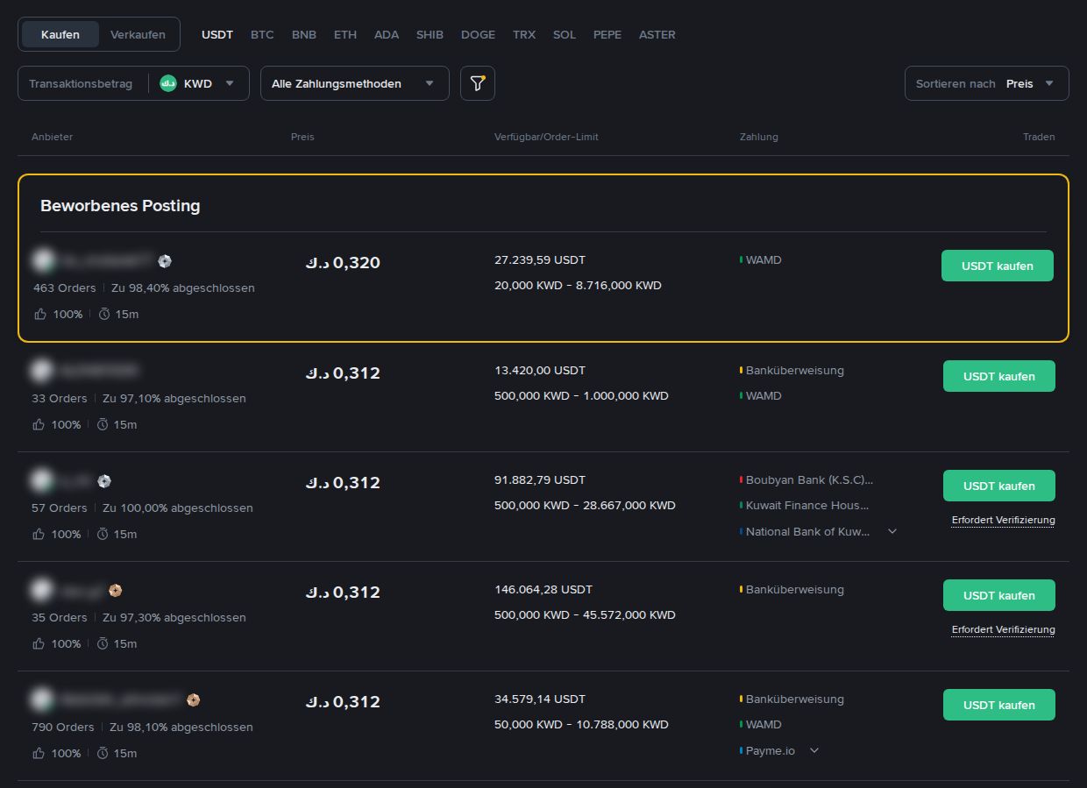The image size is (1087, 788).
Task: Click verified badge beside 463 Orders advertiser
Action: coord(165,261)
